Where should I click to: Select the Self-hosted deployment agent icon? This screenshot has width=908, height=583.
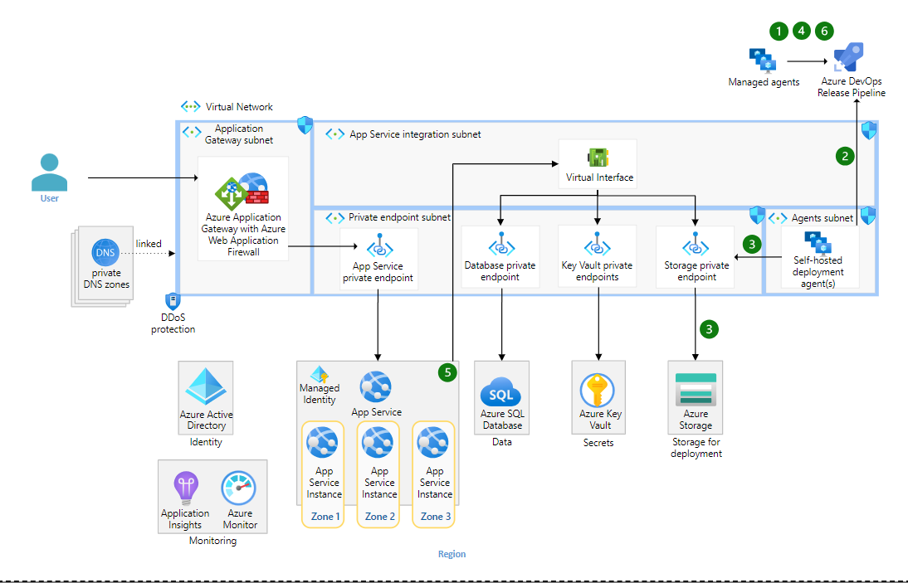818,244
